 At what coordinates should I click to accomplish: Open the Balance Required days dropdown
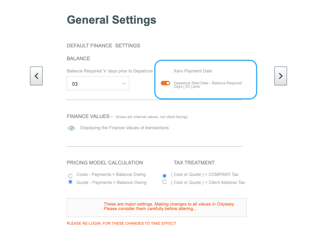98,83
